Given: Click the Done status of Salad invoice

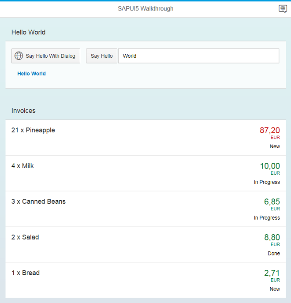Looking at the screenshot, I should (x=273, y=254).
